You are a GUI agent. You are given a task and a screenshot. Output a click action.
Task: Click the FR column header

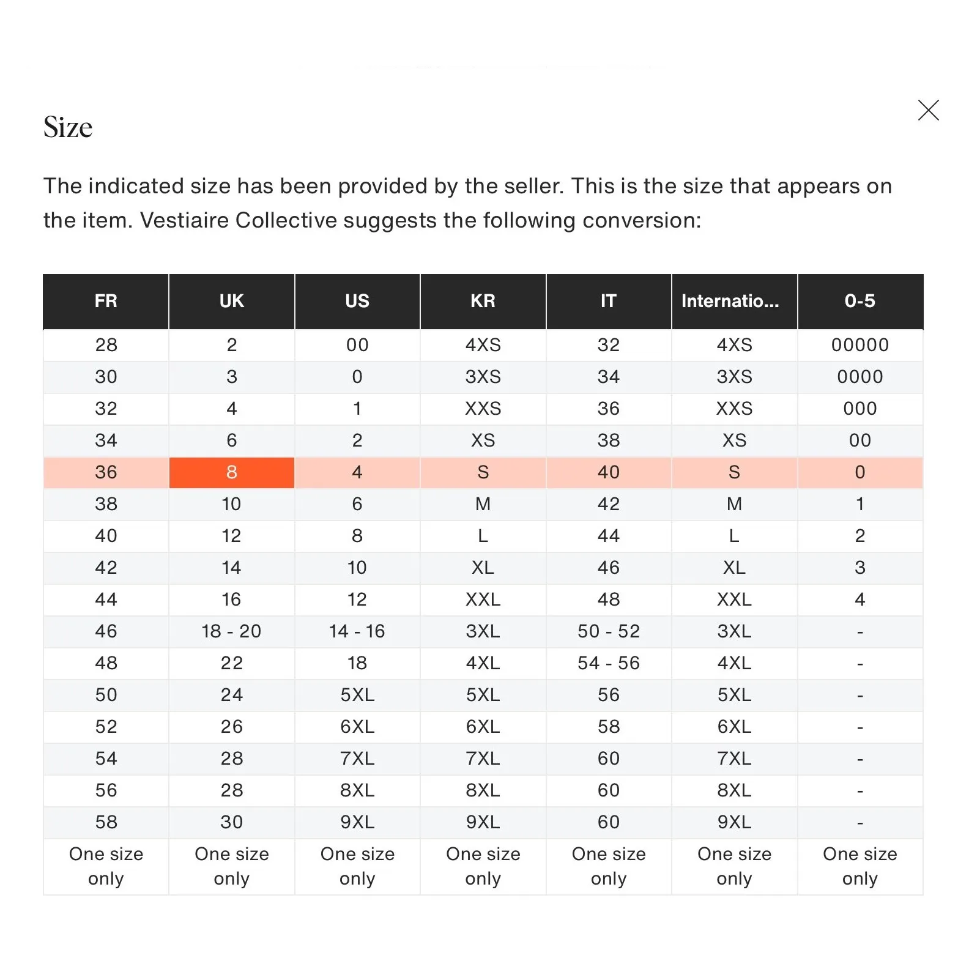[x=106, y=301]
